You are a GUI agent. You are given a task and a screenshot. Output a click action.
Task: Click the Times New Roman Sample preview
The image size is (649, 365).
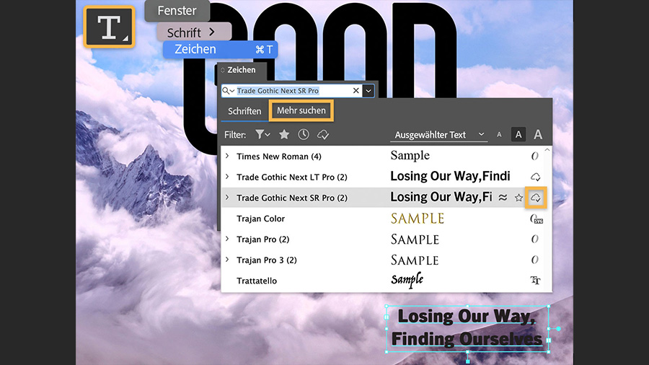410,156
